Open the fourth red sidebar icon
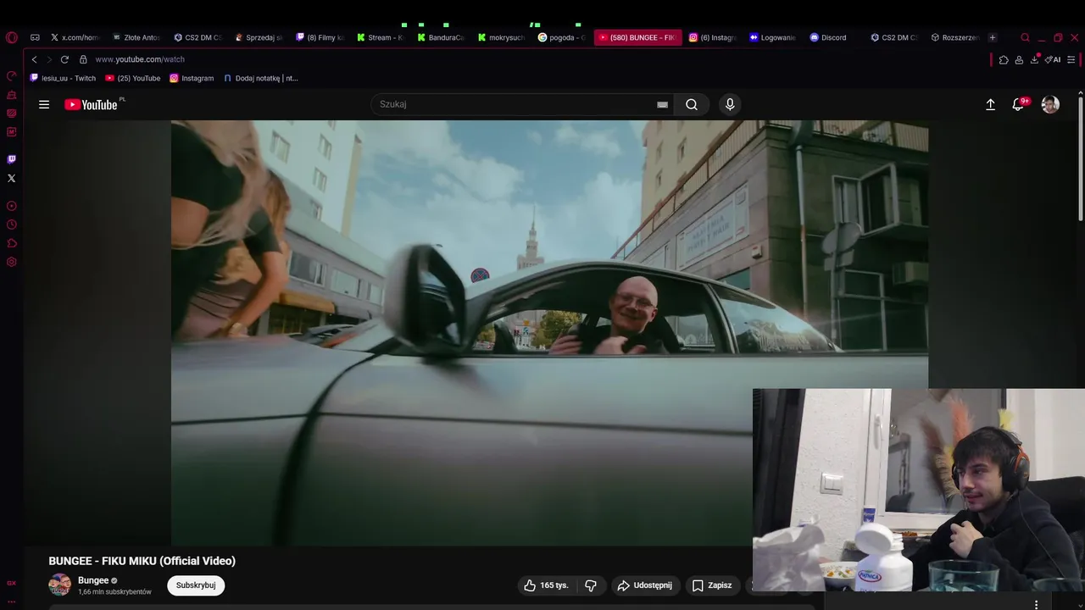1085x610 pixels. [12, 132]
